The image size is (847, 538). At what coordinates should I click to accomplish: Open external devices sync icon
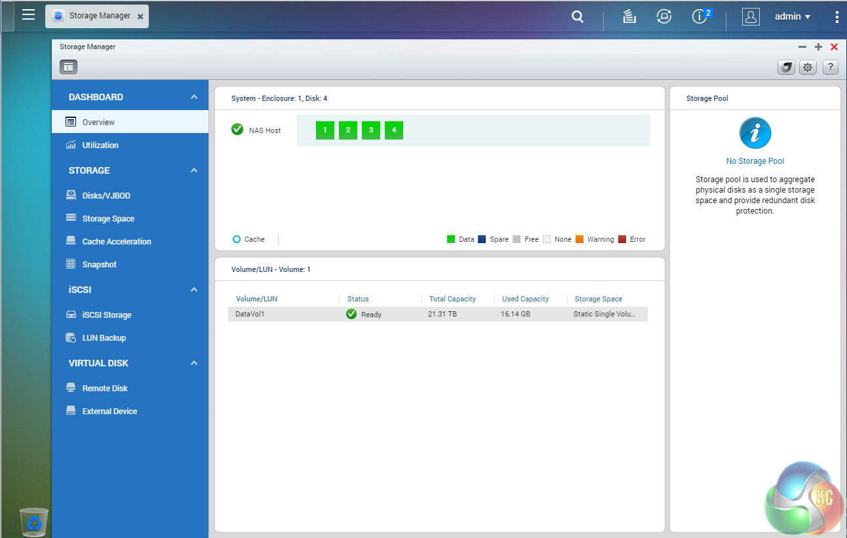[x=664, y=17]
